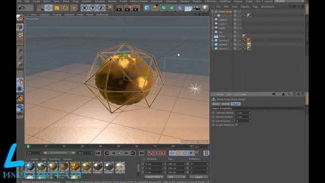Click the attribute manager back arrow
The image size is (325, 183).
(x=274, y=95)
